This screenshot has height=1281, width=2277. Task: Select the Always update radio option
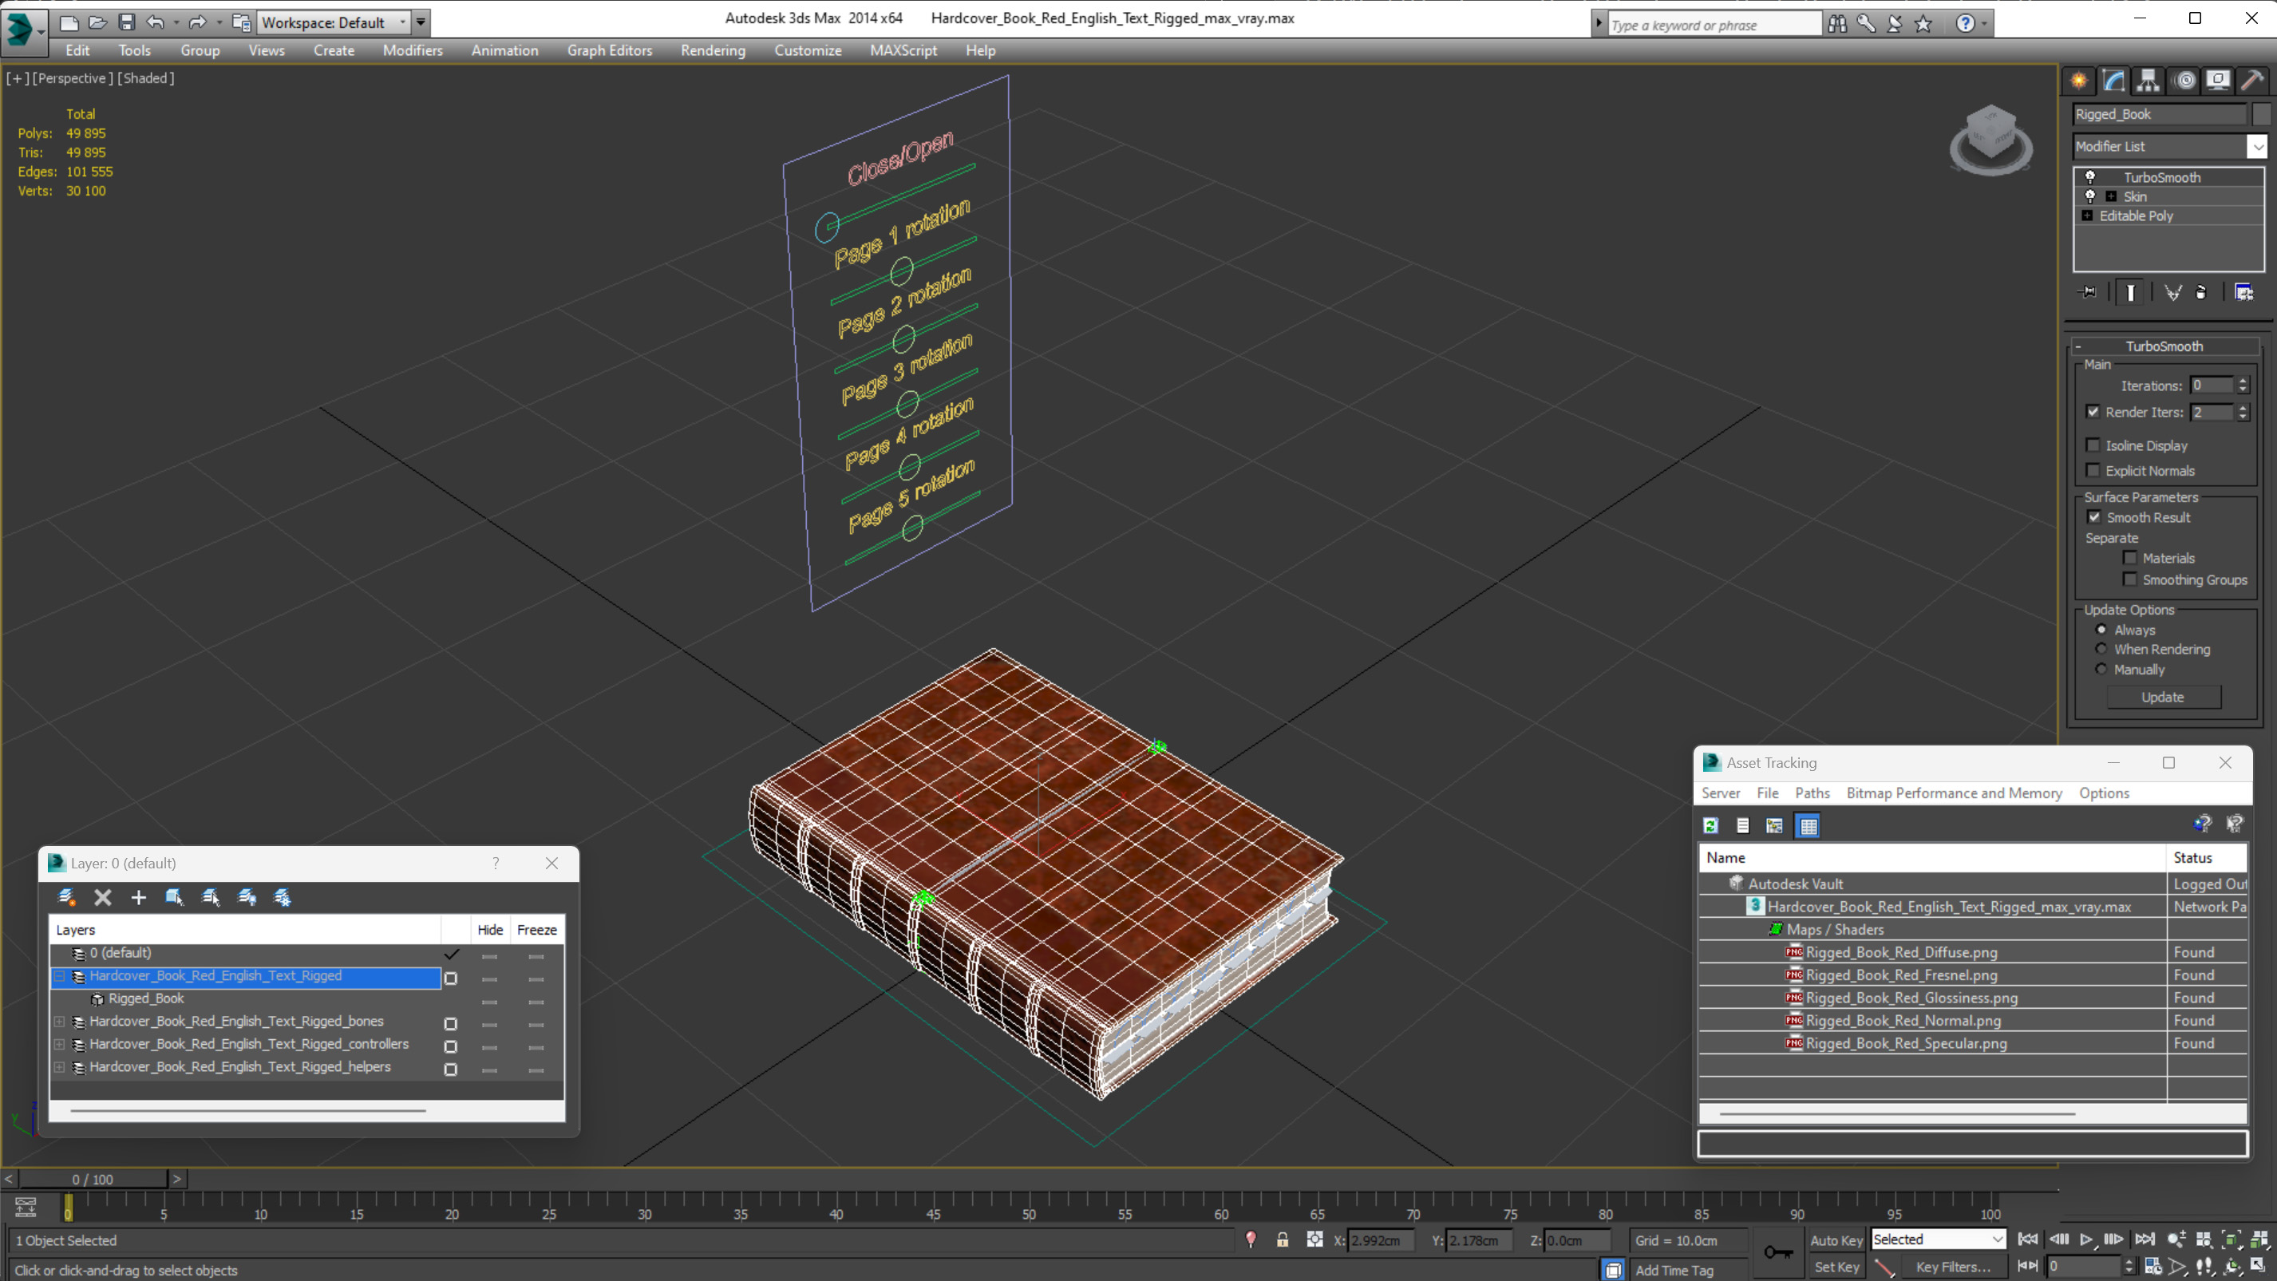2101,630
